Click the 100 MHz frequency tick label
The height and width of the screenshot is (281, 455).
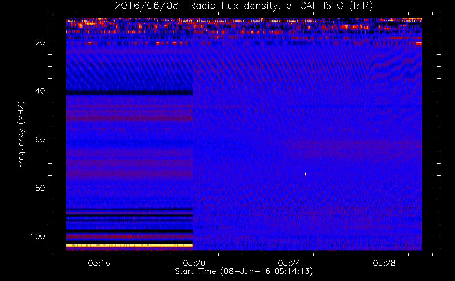click(38, 236)
